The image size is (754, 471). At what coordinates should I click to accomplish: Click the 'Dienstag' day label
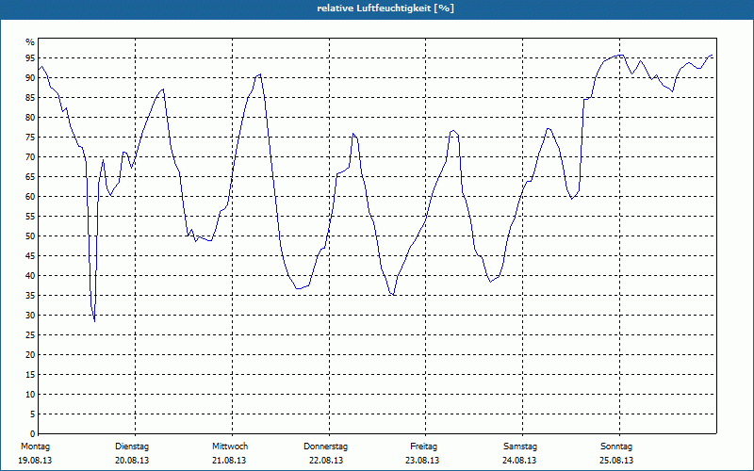[132, 447]
